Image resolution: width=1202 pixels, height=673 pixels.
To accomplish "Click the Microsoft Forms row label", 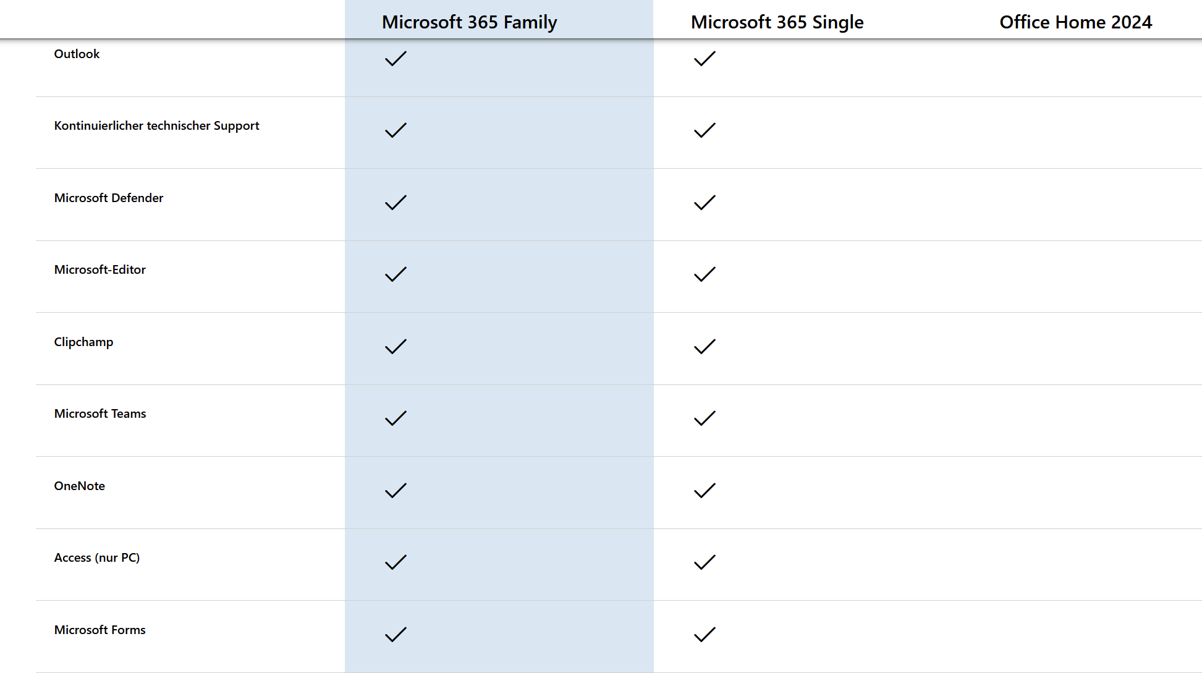I will (x=100, y=630).
